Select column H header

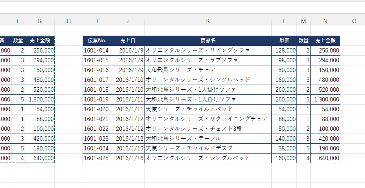pyautogui.click(x=69, y=21)
